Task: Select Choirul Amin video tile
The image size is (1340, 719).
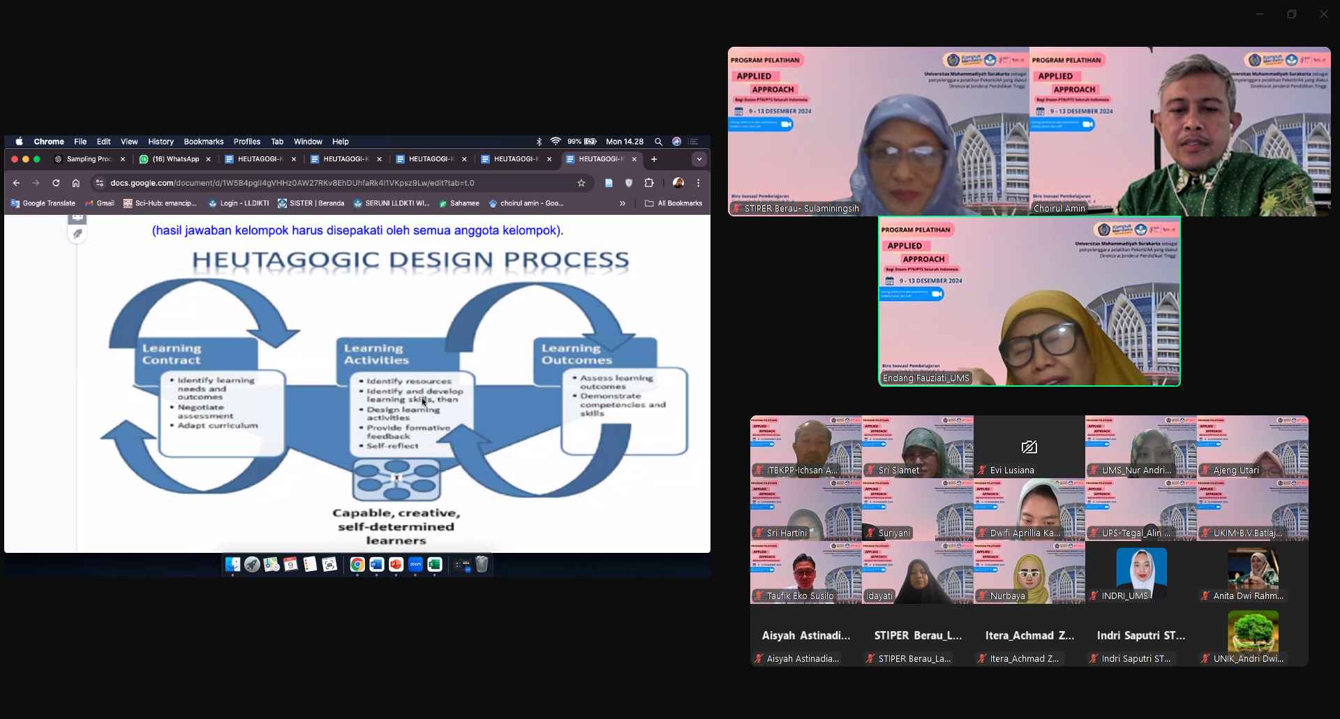Action: pos(1180,131)
